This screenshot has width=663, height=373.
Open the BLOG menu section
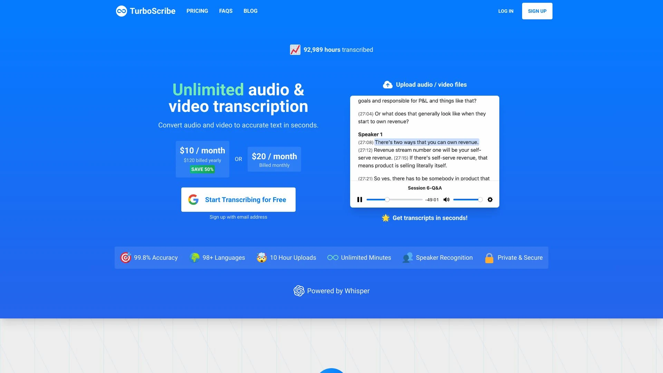250,10
